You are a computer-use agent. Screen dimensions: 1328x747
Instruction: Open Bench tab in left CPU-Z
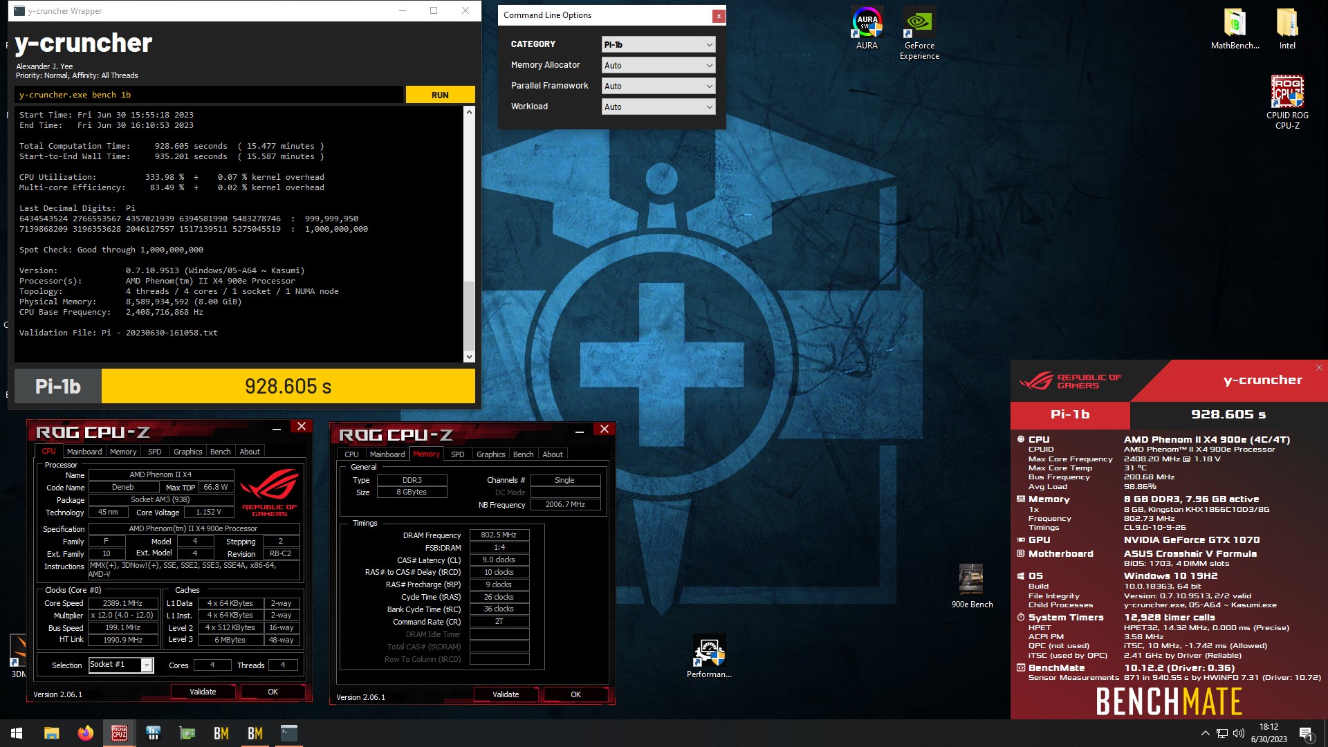coord(220,452)
